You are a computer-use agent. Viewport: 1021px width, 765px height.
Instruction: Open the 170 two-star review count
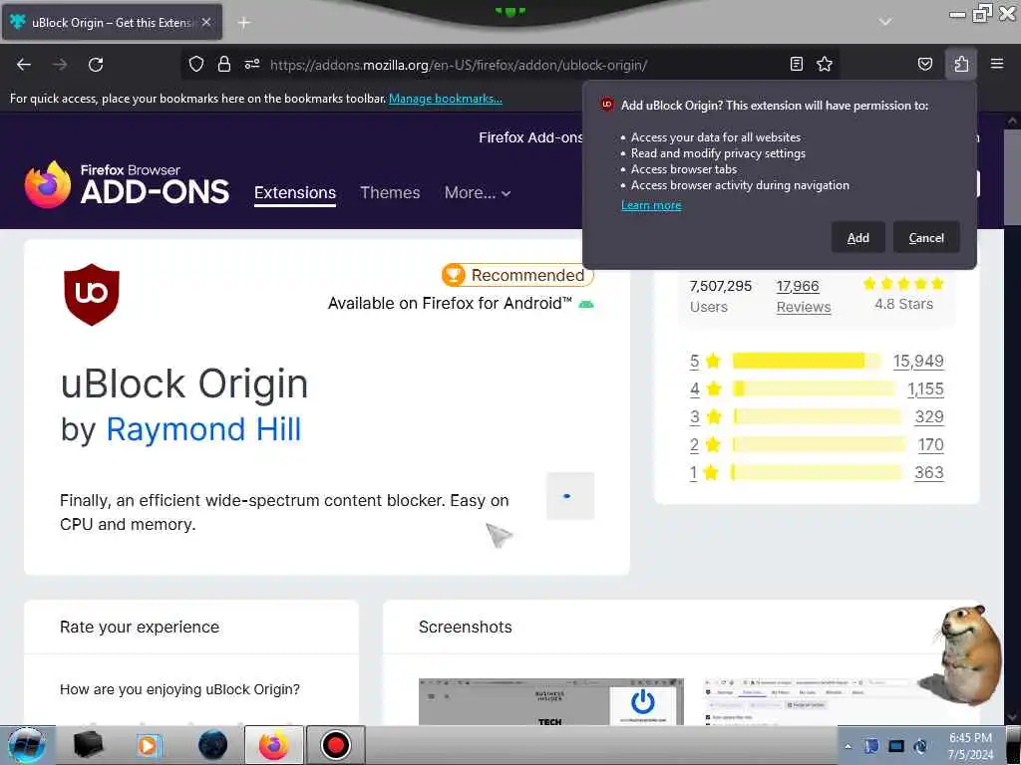pos(930,445)
